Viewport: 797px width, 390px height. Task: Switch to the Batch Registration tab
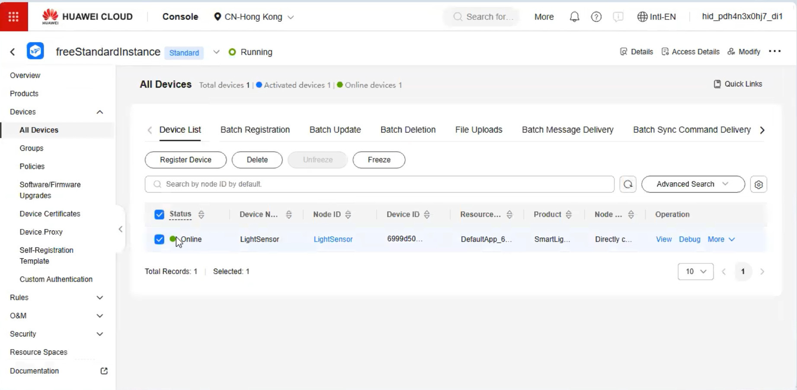pyautogui.click(x=255, y=130)
